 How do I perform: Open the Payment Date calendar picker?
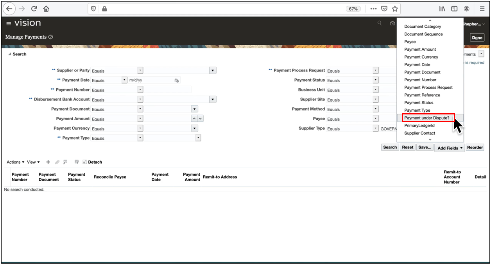coord(177,80)
